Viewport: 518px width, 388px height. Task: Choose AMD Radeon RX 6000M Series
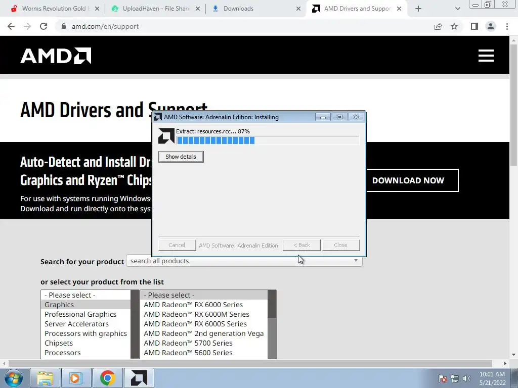[204, 314]
